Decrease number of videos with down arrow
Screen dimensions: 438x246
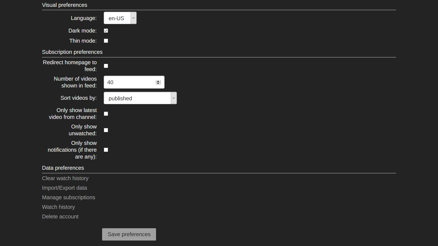tap(158, 83)
